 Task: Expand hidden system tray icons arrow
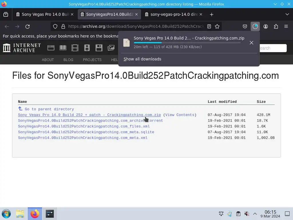[255, 213]
